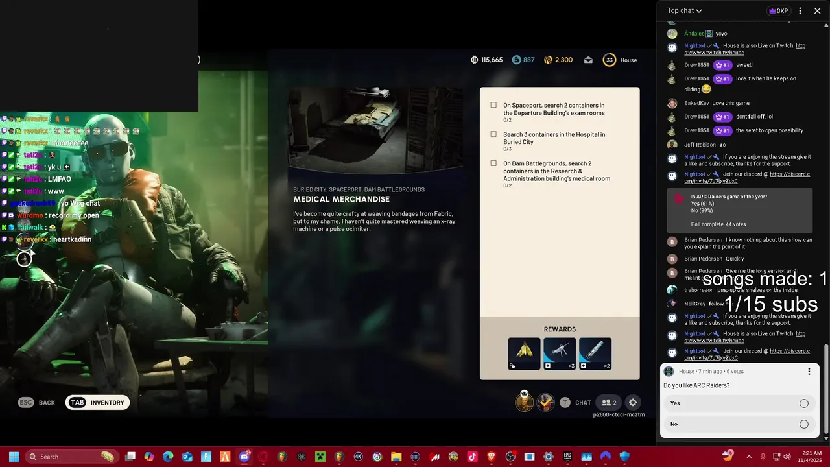
Task: Open TikTok from the taskbar
Action: coord(472,457)
